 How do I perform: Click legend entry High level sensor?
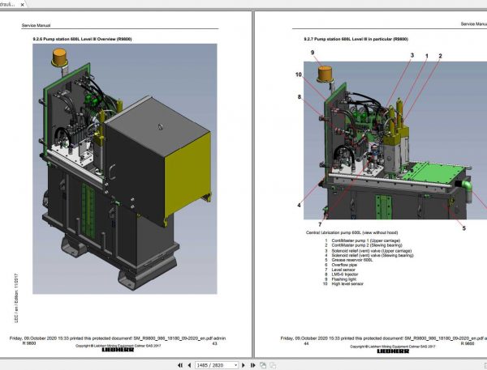click(347, 283)
